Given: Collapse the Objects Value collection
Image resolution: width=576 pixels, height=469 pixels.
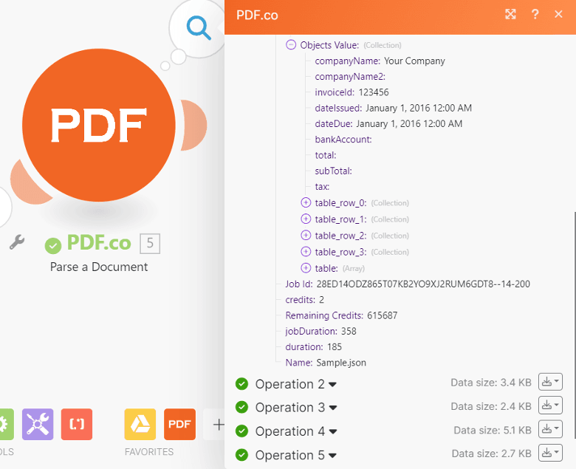Looking at the screenshot, I should (x=291, y=45).
